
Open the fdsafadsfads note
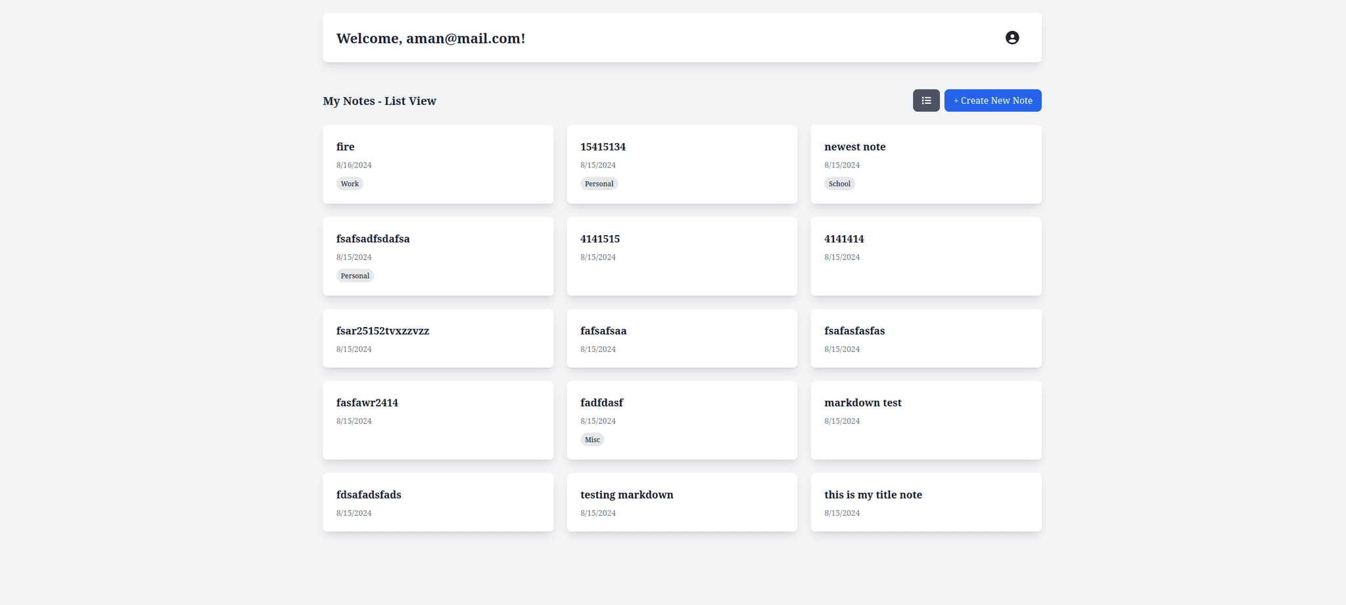point(438,502)
